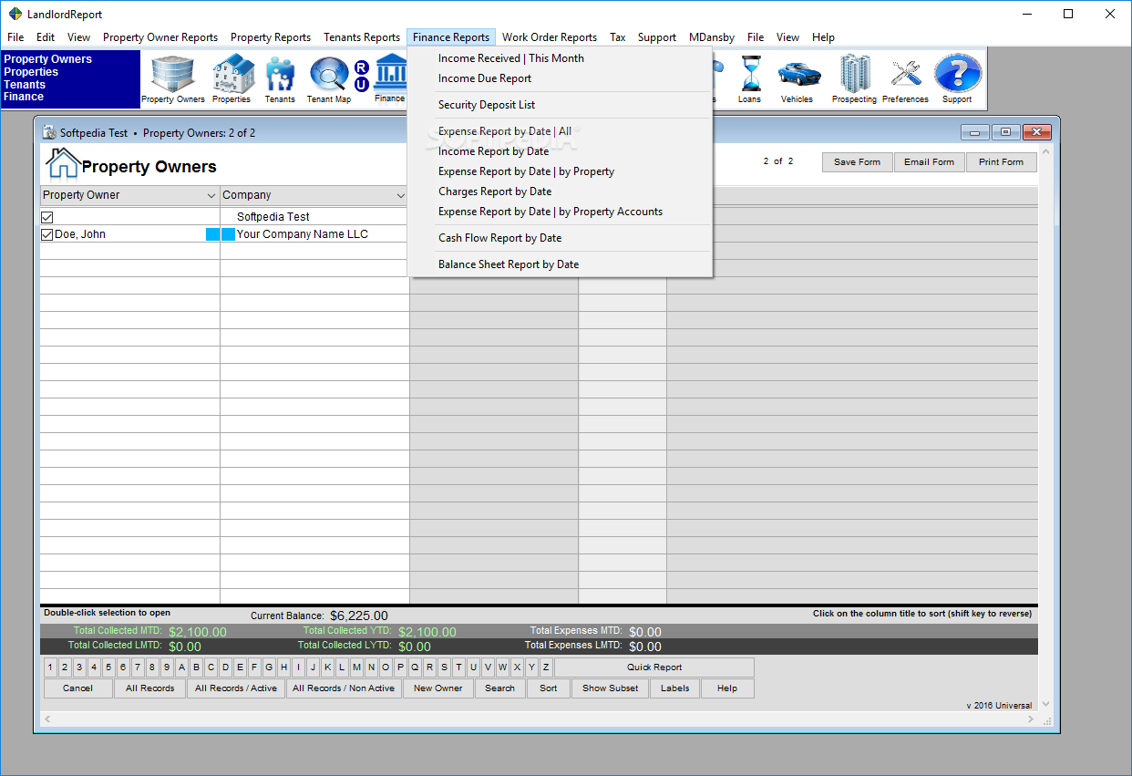Click the Sort button

point(549,688)
